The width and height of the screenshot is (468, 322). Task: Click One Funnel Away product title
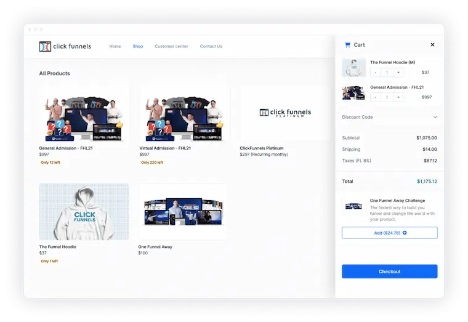(x=155, y=247)
